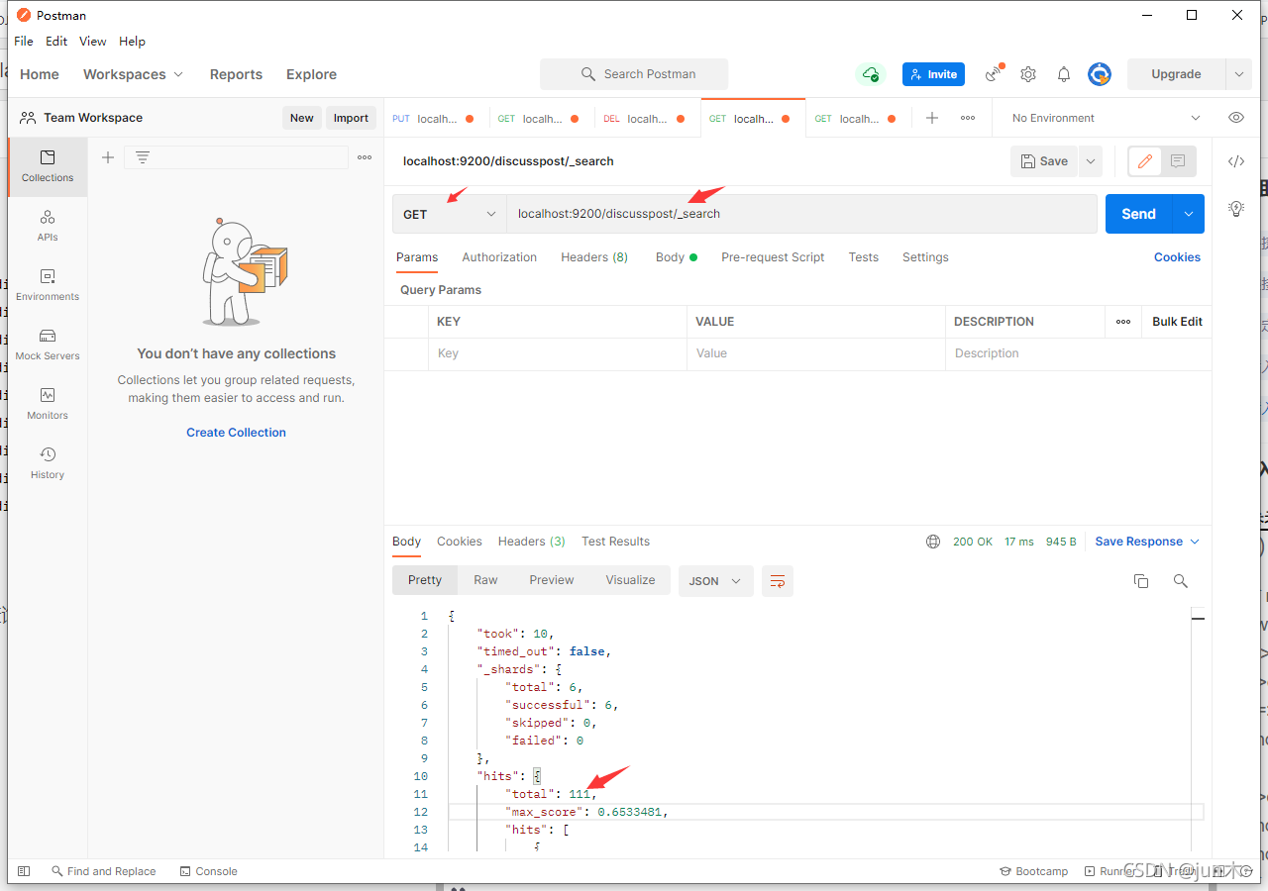This screenshot has width=1268, height=891.
Task: Open the Help menu
Action: coord(132,42)
